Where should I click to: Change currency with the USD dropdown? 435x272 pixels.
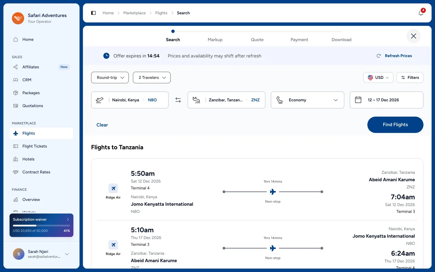378,78
